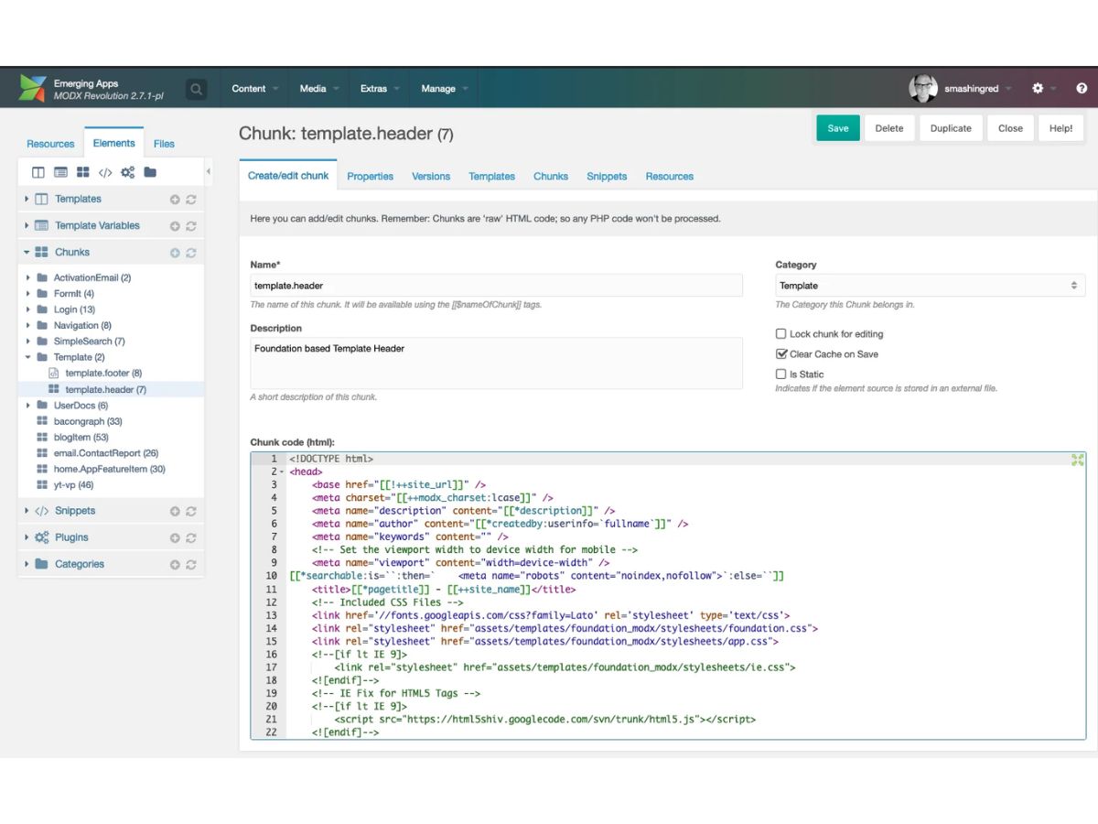Click the Description text area
The image size is (1098, 824).
pyautogui.click(x=496, y=363)
